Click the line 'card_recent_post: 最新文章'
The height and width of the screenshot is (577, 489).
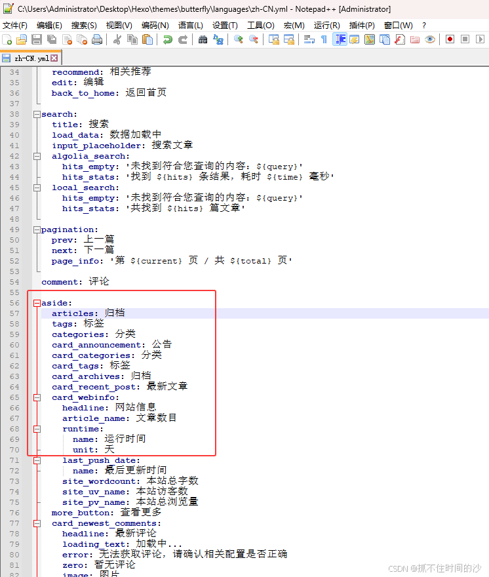(119, 387)
